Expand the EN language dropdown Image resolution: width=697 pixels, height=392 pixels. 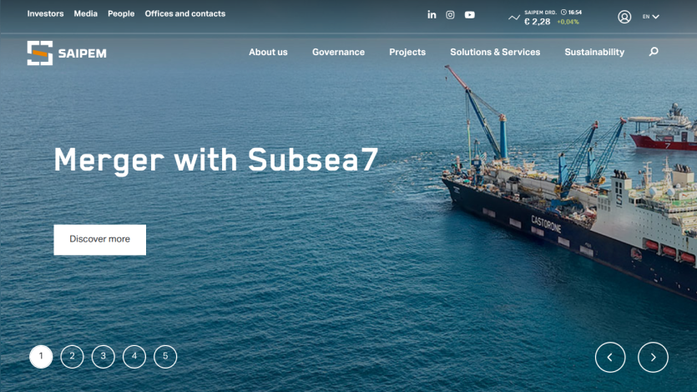click(x=650, y=17)
